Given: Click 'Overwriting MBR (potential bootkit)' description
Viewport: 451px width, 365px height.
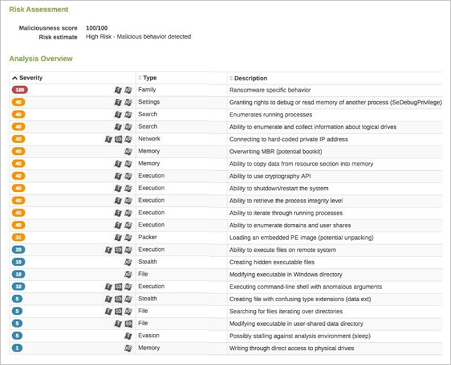Looking at the screenshot, I should [275, 152].
